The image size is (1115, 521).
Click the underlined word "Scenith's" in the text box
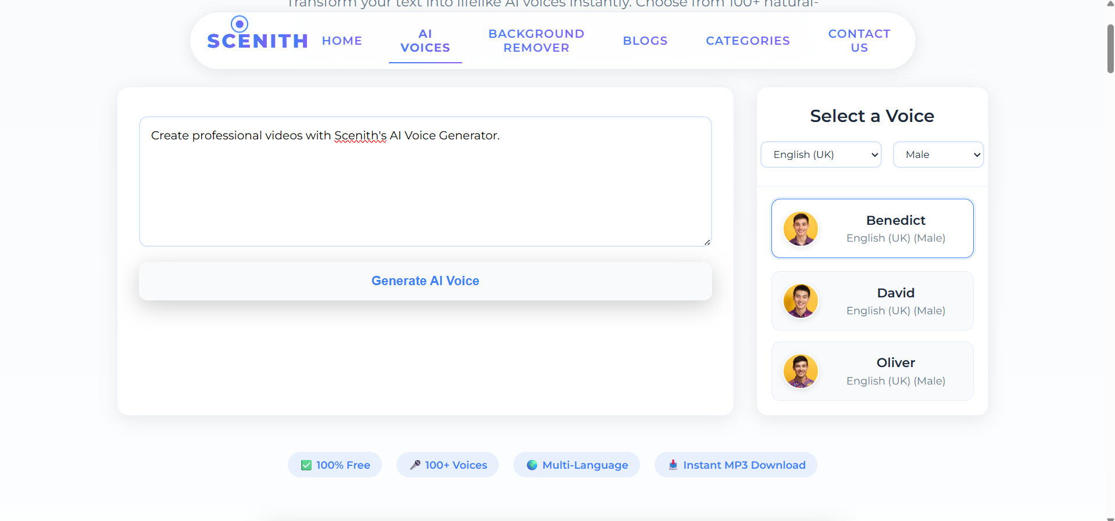click(x=360, y=135)
